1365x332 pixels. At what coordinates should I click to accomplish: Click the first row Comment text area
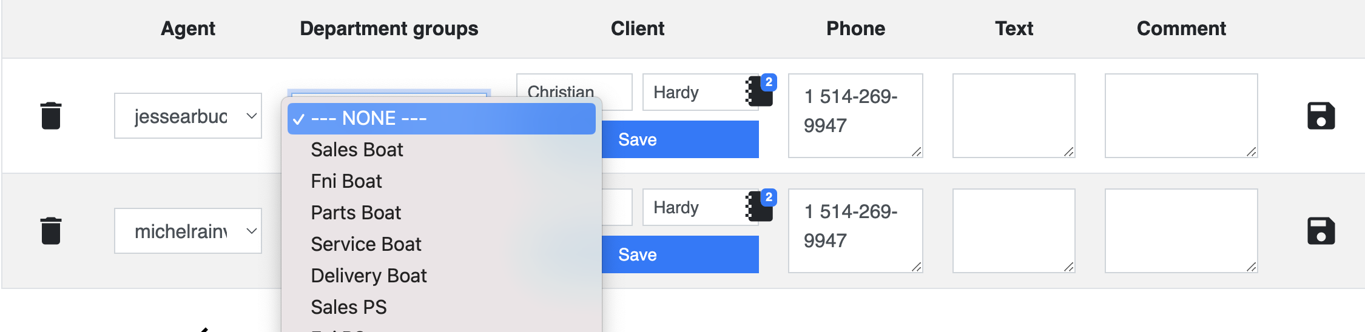(x=1181, y=116)
